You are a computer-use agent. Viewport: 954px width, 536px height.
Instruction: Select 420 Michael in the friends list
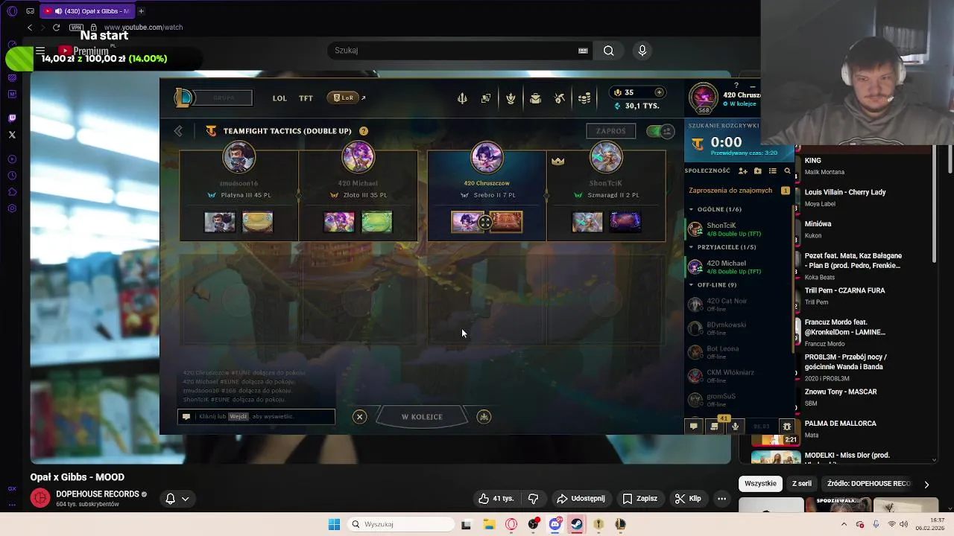pyautogui.click(x=739, y=267)
